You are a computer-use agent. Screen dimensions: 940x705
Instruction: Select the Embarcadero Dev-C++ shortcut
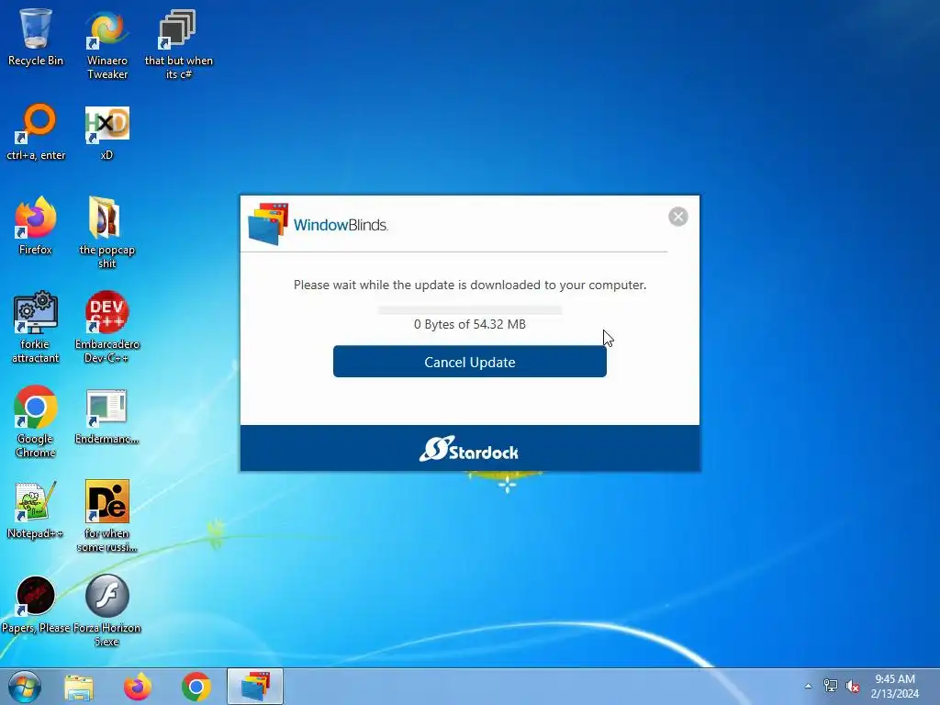pyautogui.click(x=106, y=328)
